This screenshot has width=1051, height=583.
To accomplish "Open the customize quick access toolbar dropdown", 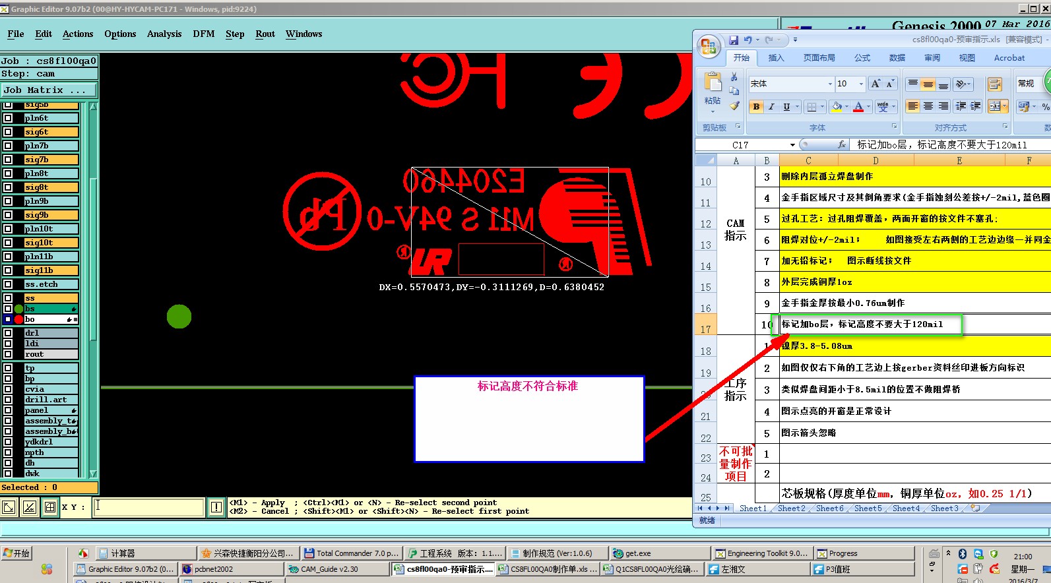I will click(795, 40).
